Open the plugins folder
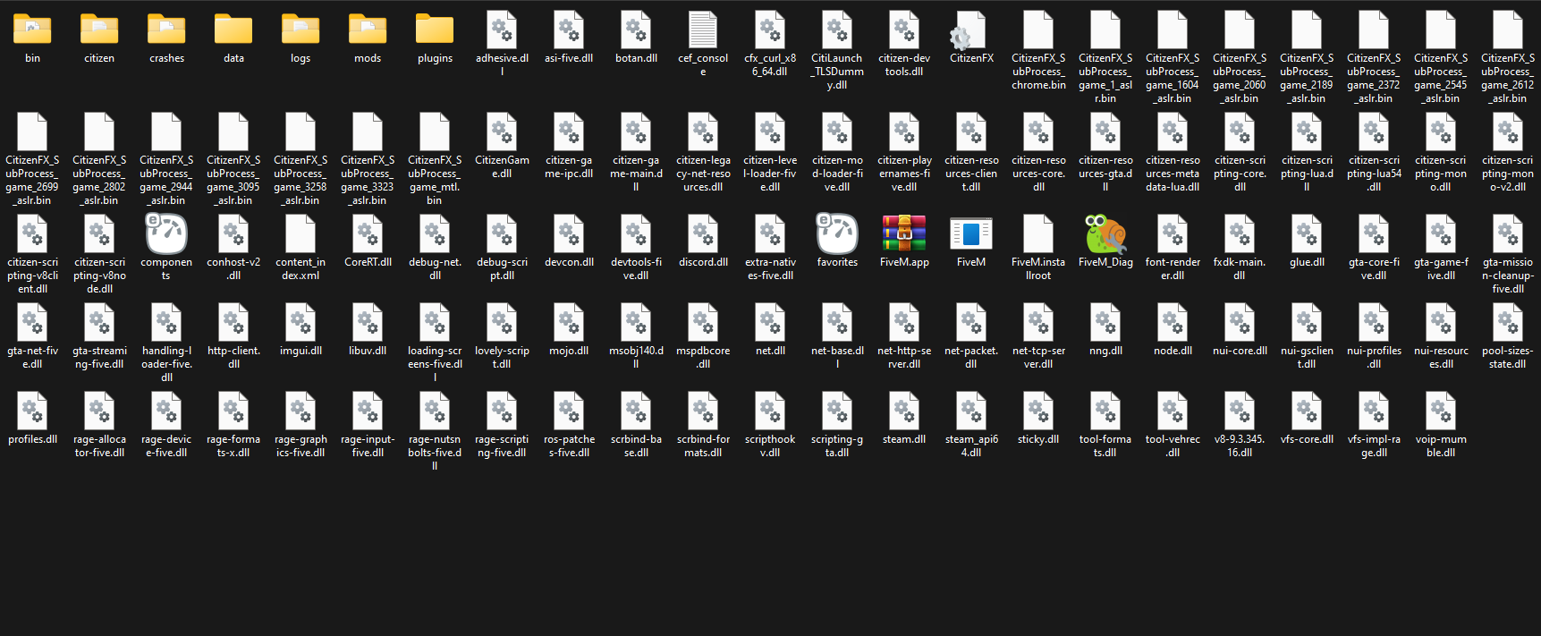This screenshot has height=636, width=1541. (x=435, y=30)
